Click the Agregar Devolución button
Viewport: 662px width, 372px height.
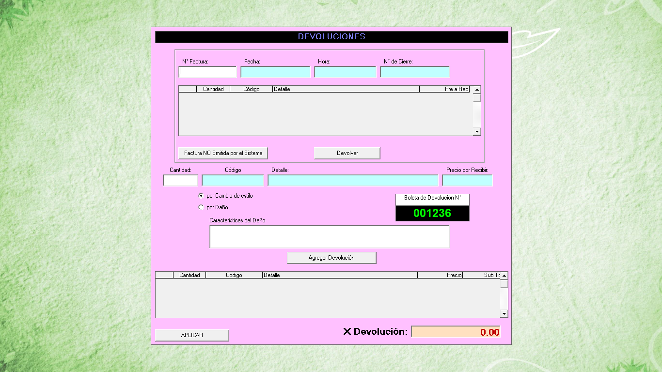(x=331, y=258)
